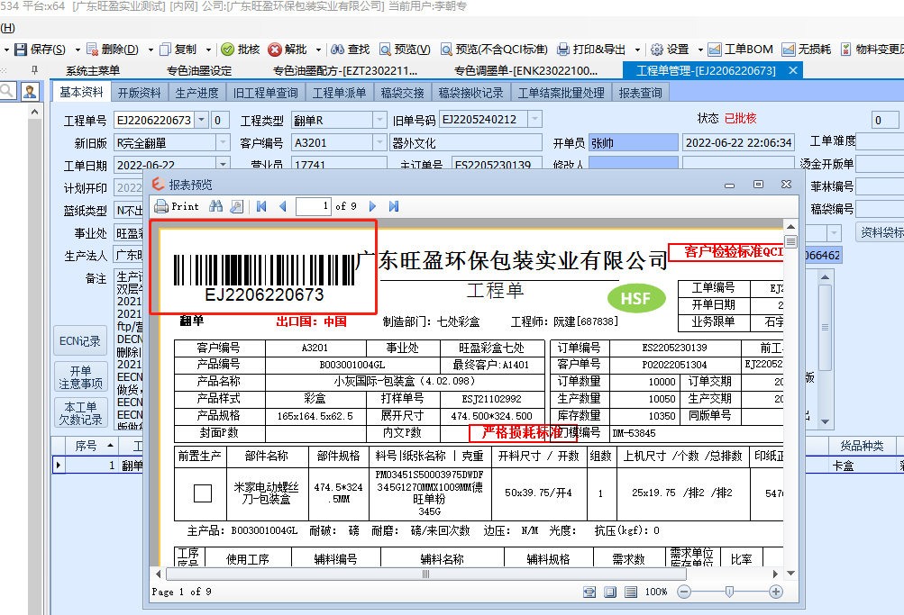Check the 前置生产 checkbox in report

pos(203,493)
